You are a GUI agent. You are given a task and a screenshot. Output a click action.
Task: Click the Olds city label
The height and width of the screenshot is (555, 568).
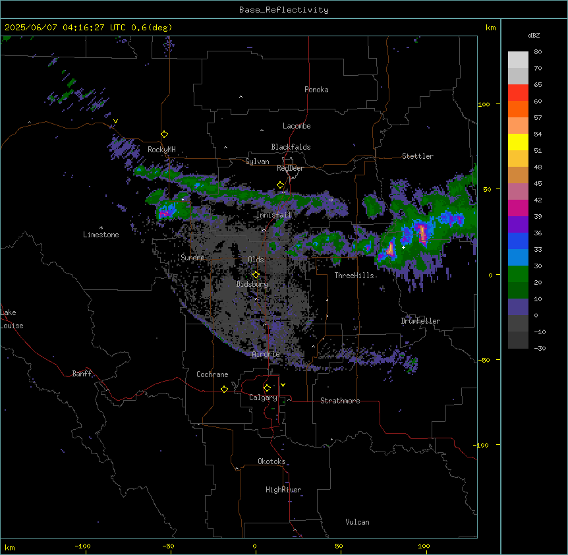tap(256, 260)
